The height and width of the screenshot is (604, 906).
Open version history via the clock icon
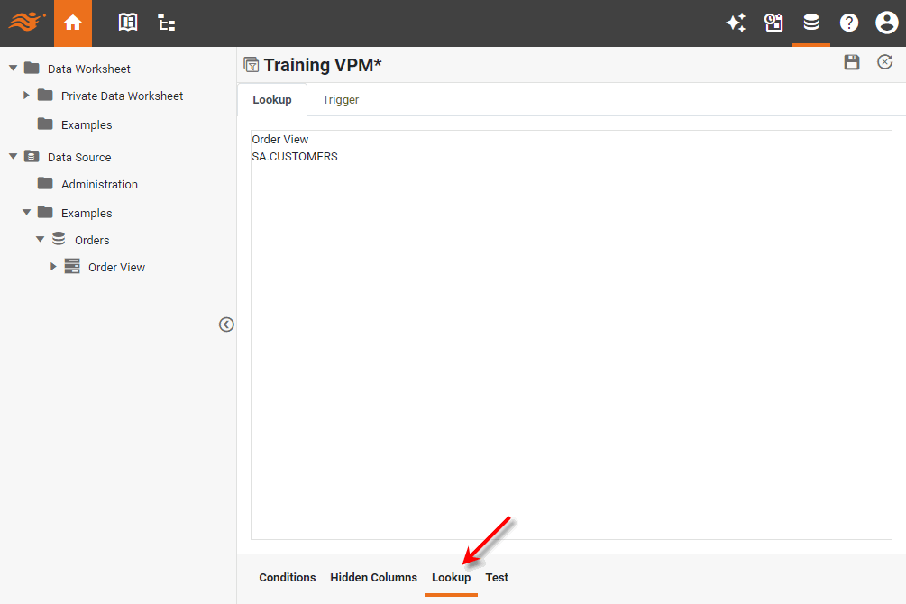click(x=884, y=63)
